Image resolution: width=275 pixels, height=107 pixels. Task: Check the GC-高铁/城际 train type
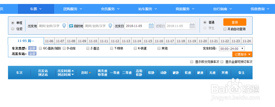click(40, 48)
